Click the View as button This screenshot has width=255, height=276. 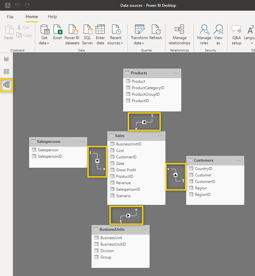click(218, 35)
